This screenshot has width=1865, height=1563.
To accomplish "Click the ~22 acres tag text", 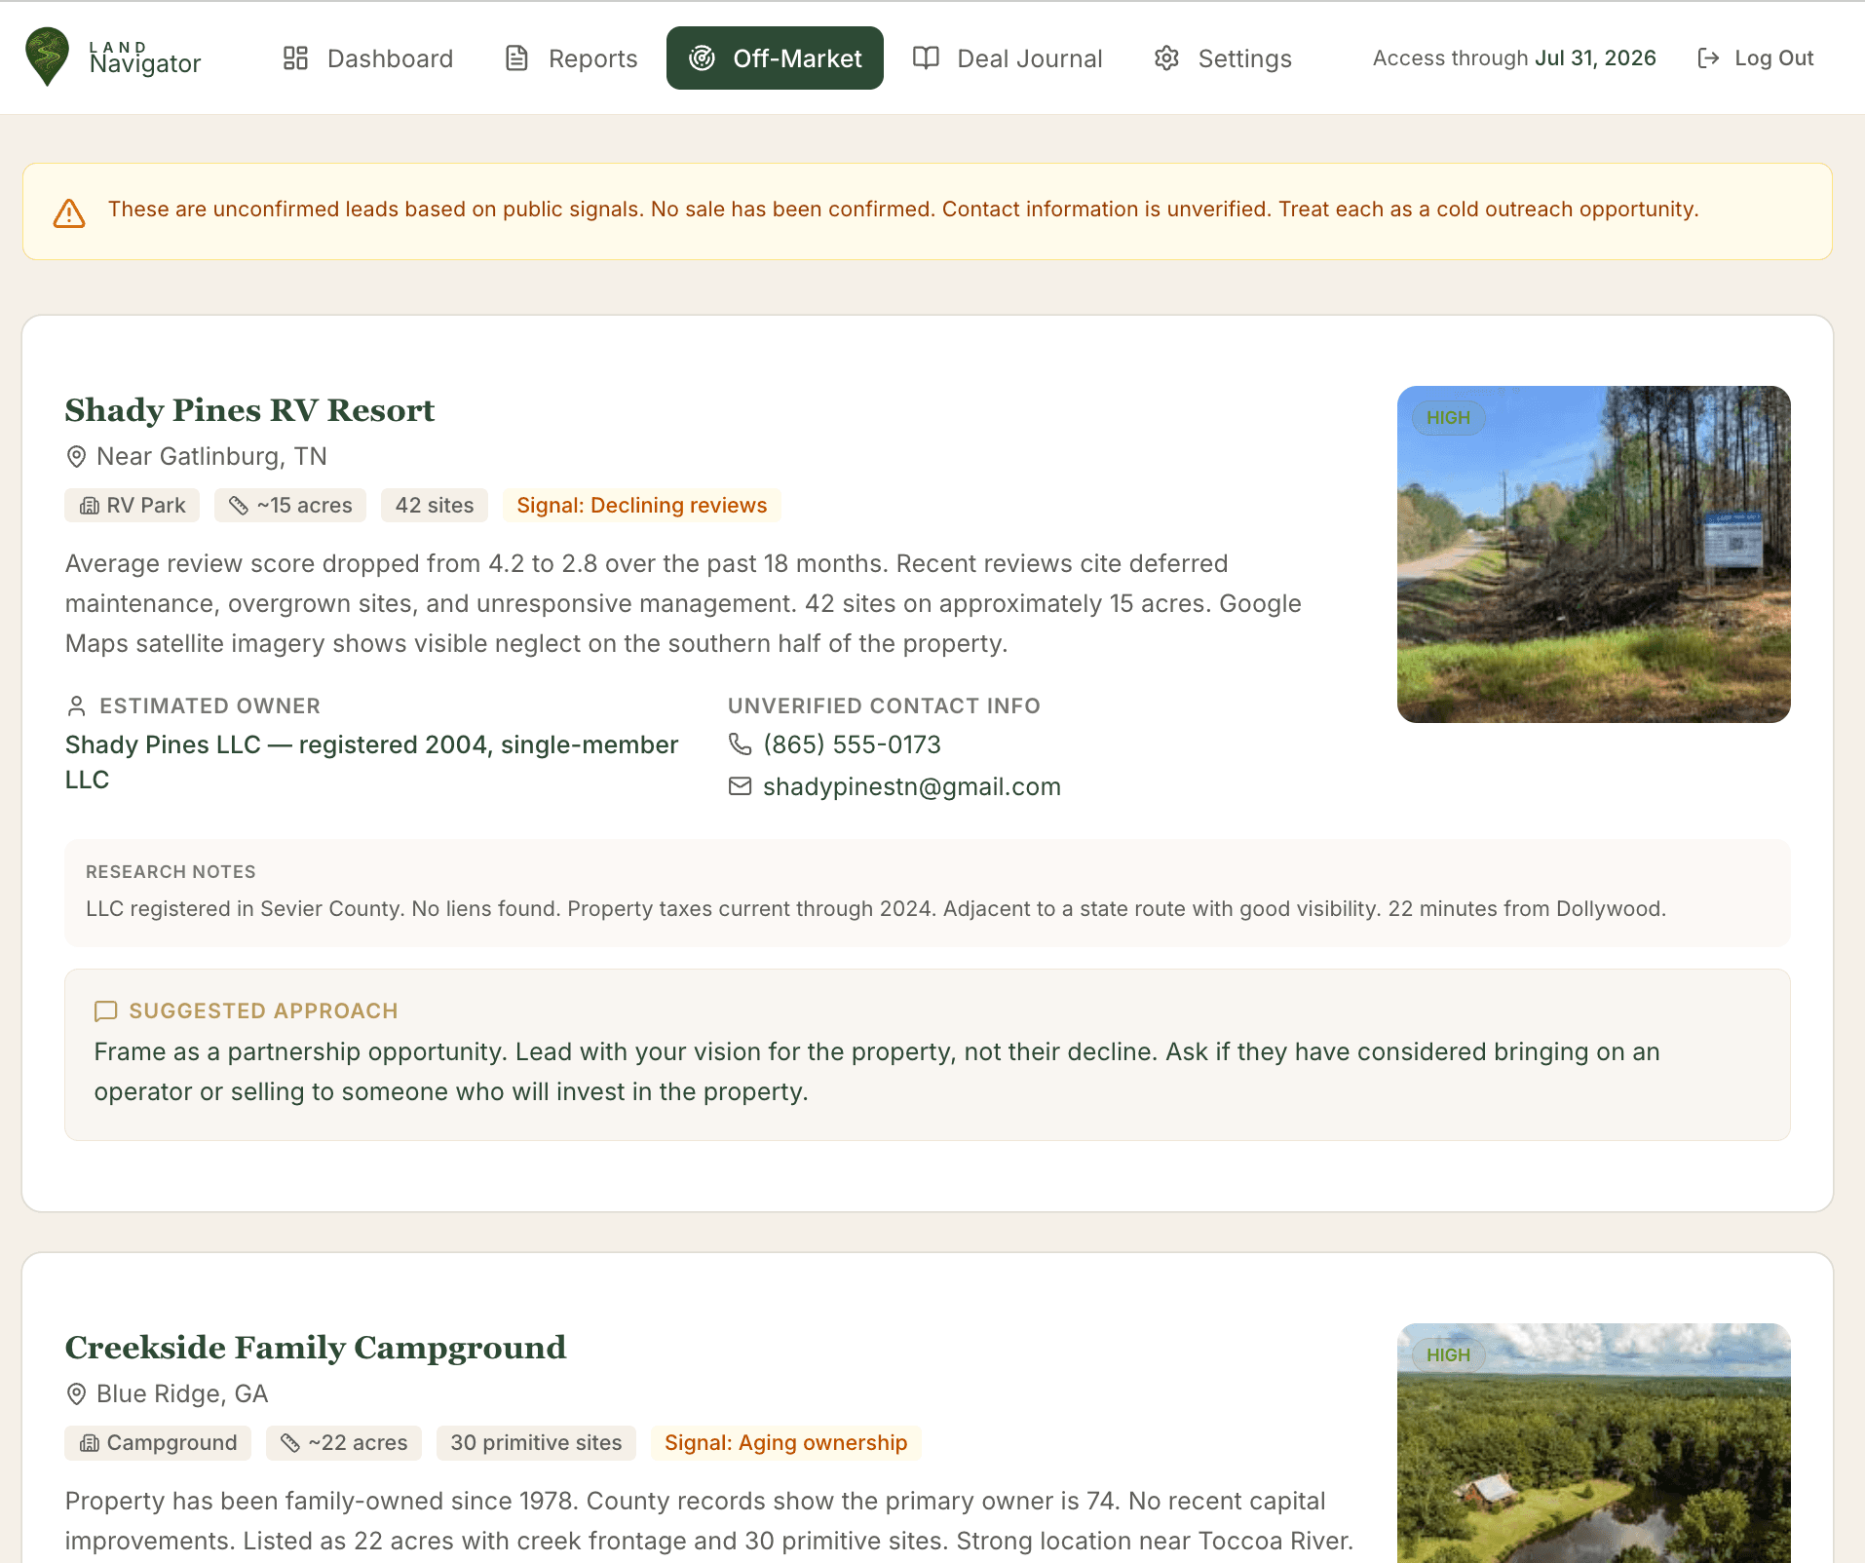I will coord(359,1443).
